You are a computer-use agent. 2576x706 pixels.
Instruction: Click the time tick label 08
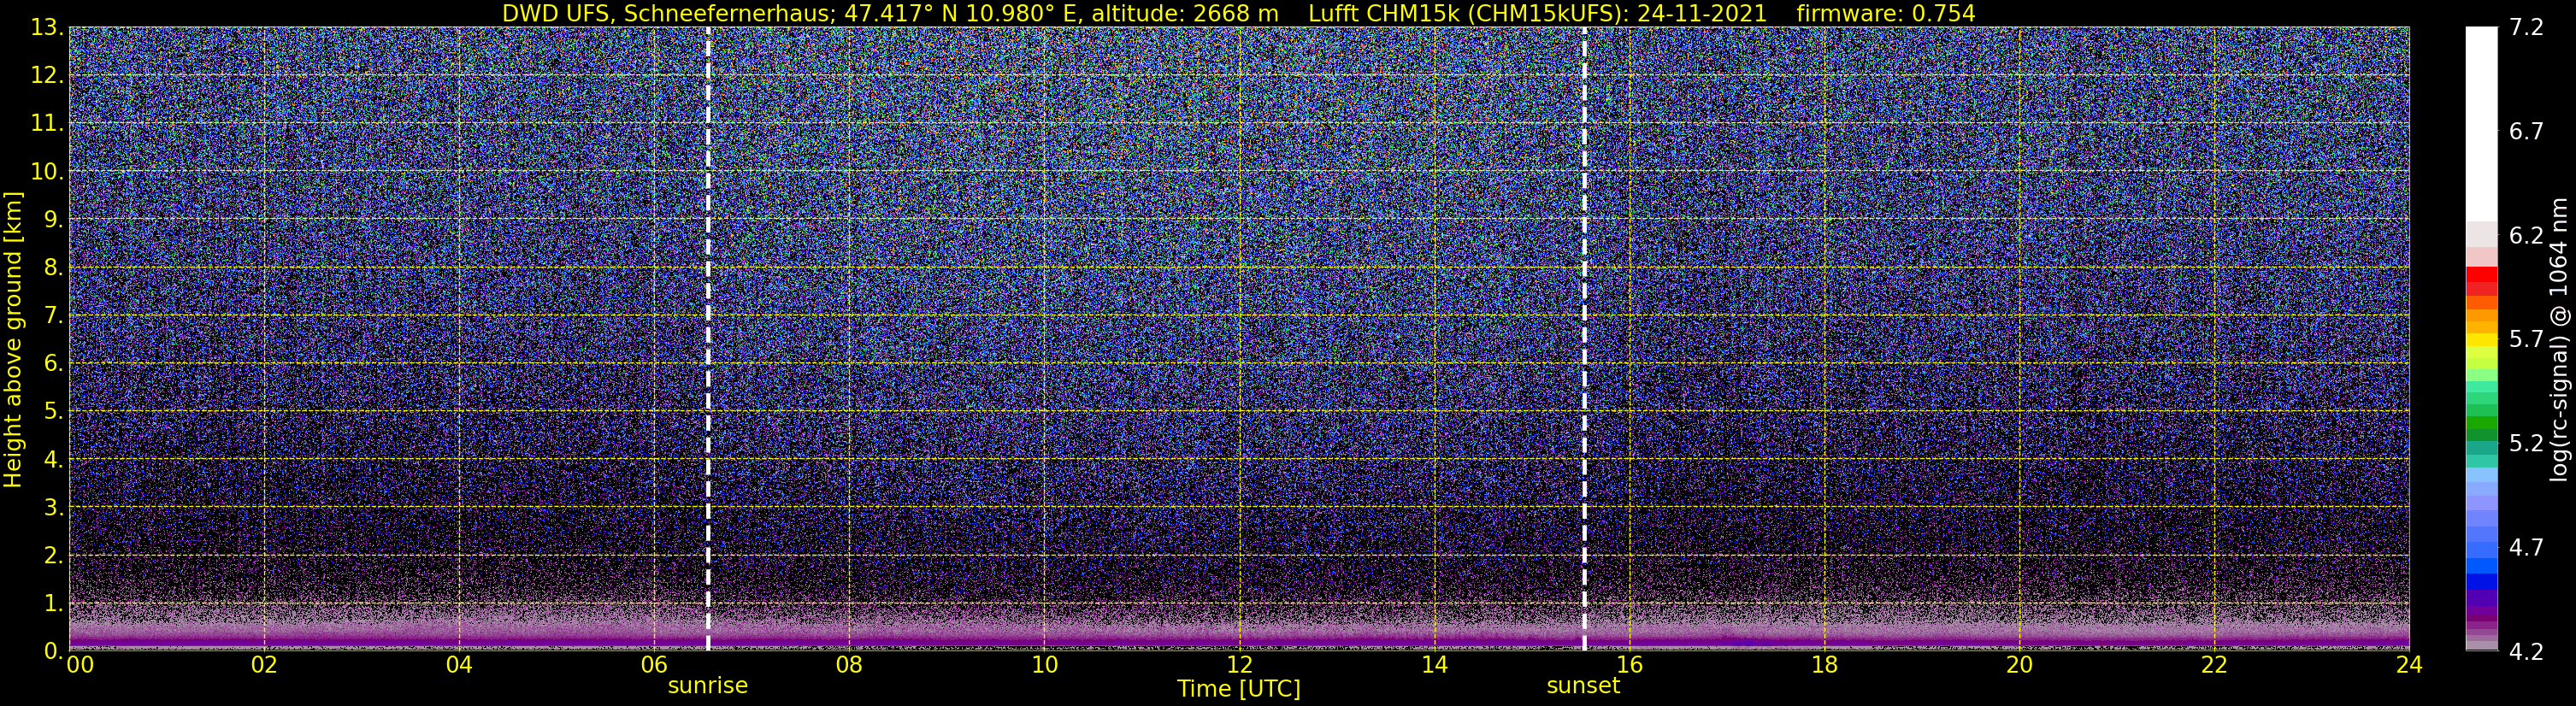849,666
